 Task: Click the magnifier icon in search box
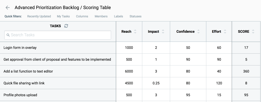coord(8,35)
